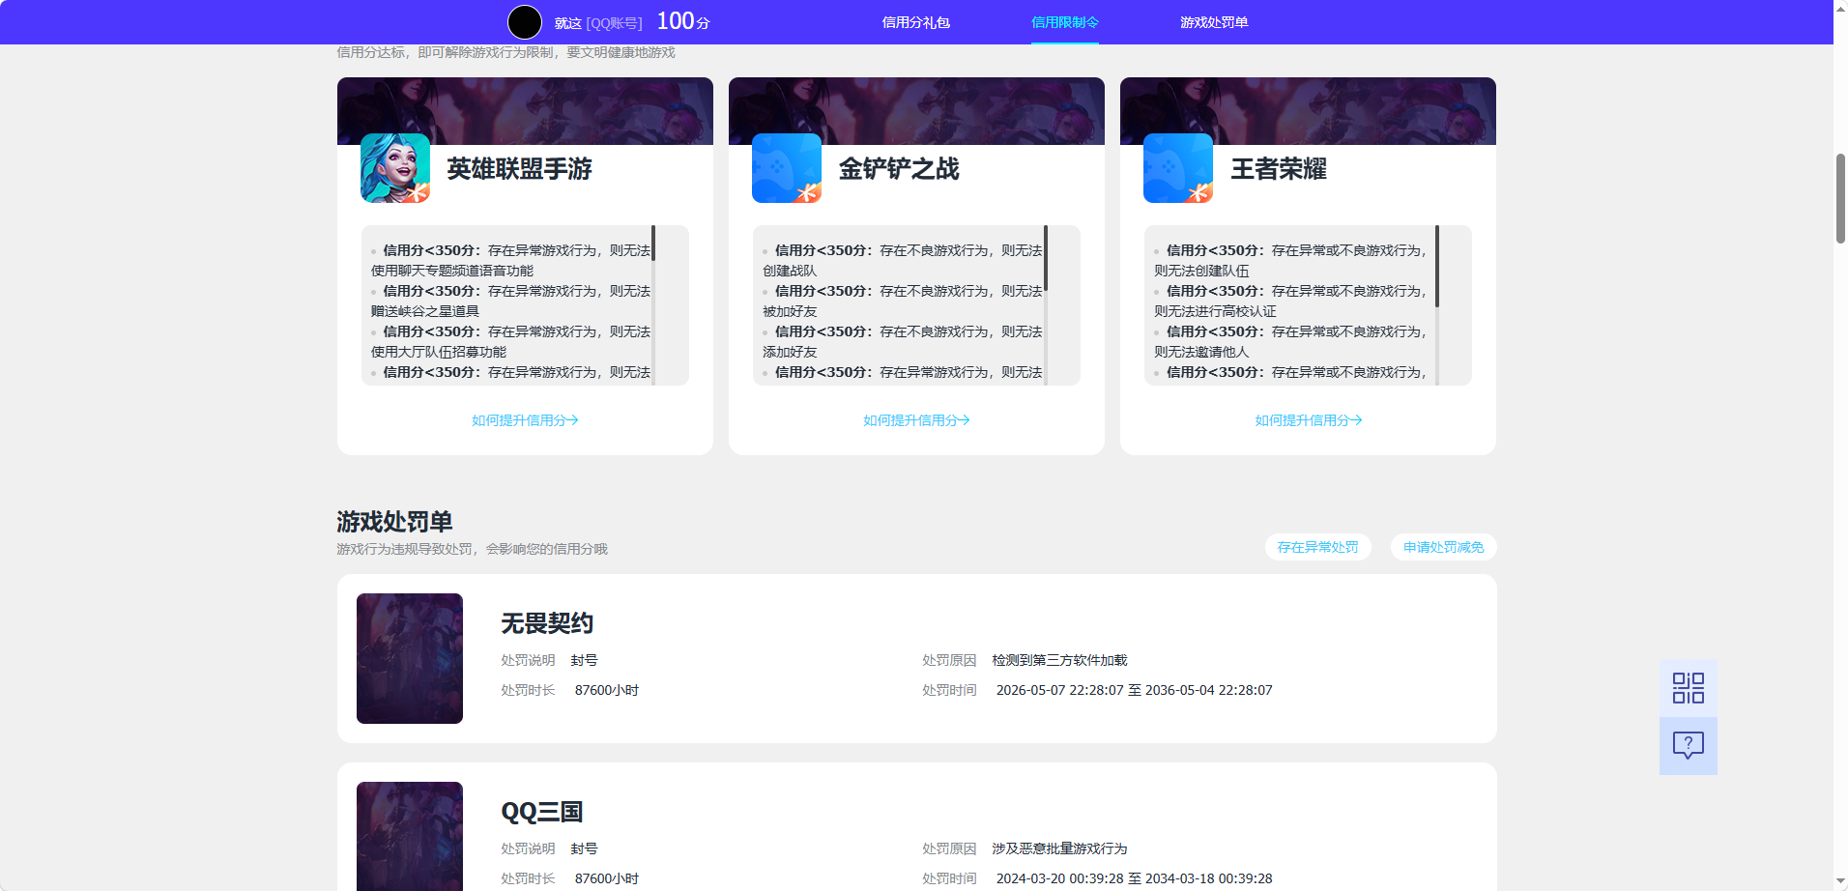Viewport: 1848px width, 891px height.
Task: Click the 王者荣耀 card title
Action: coord(1278,169)
